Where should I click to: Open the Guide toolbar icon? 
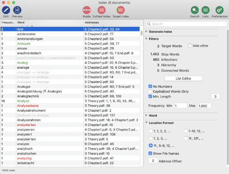click(x=86, y=10)
